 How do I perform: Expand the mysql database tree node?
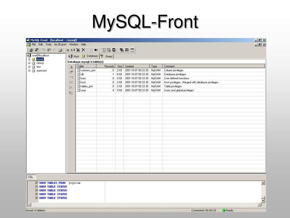click(x=29, y=59)
